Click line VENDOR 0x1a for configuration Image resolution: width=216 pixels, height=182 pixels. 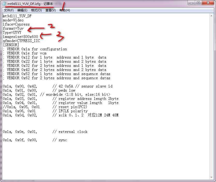35,49
